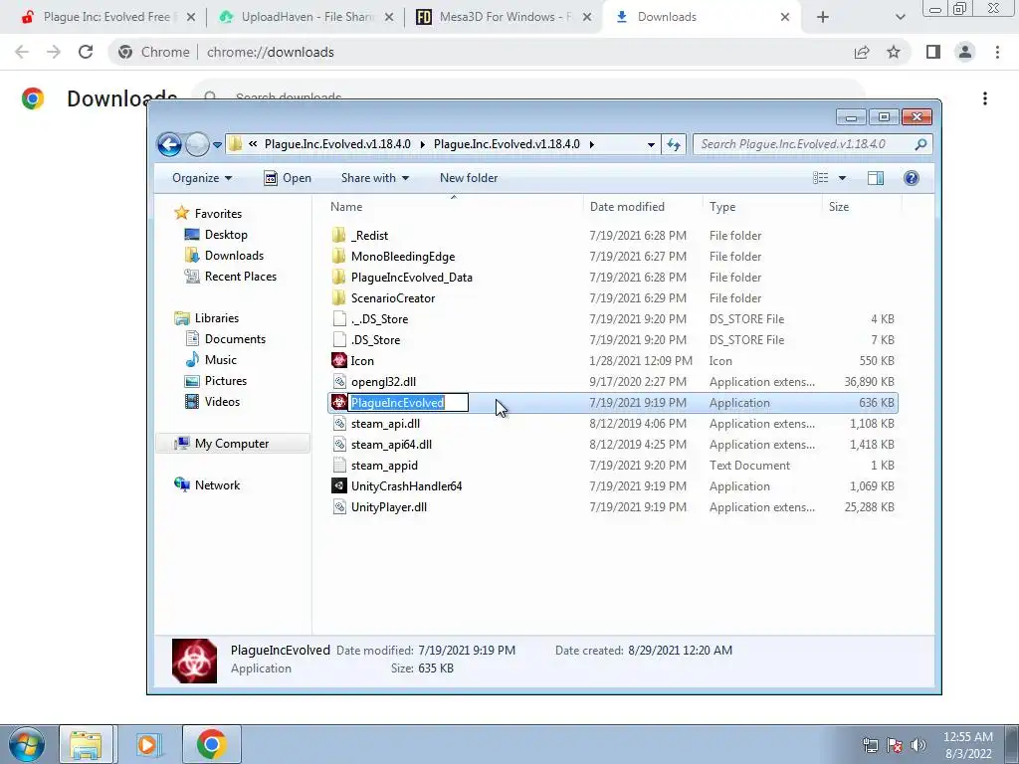Open the Share with menu
Image resolution: width=1019 pixels, height=764 pixels.
(x=375, y=178)
